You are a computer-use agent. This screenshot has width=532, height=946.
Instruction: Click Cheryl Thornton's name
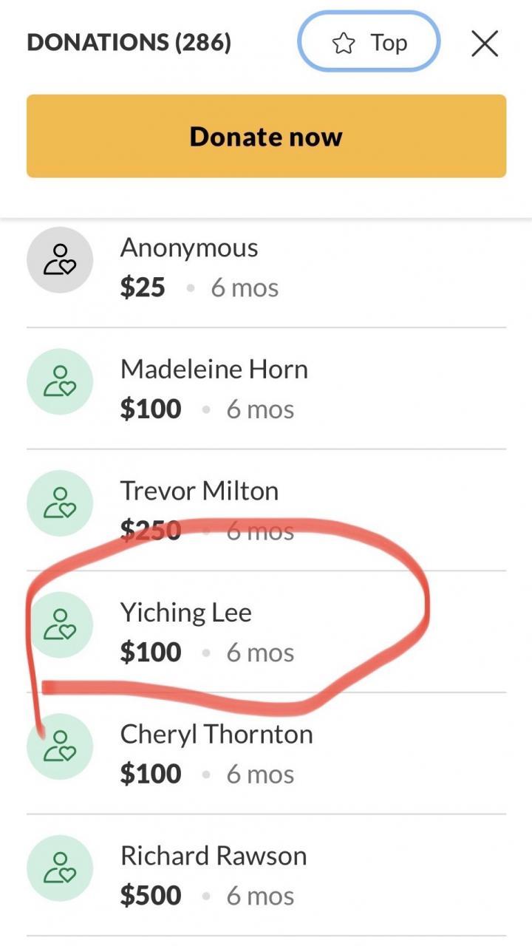[216, 734]
